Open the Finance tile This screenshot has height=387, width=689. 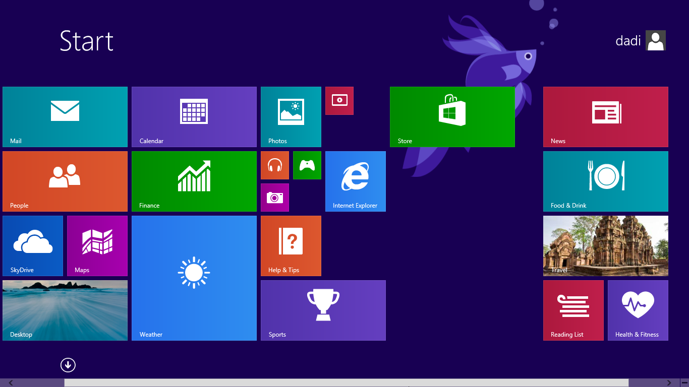tap(194, 181)
